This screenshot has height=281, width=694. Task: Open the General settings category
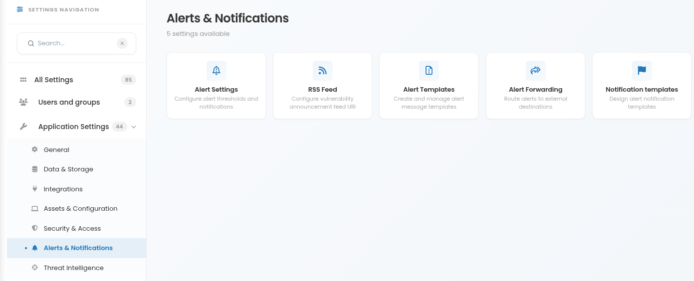pos(56,149)
